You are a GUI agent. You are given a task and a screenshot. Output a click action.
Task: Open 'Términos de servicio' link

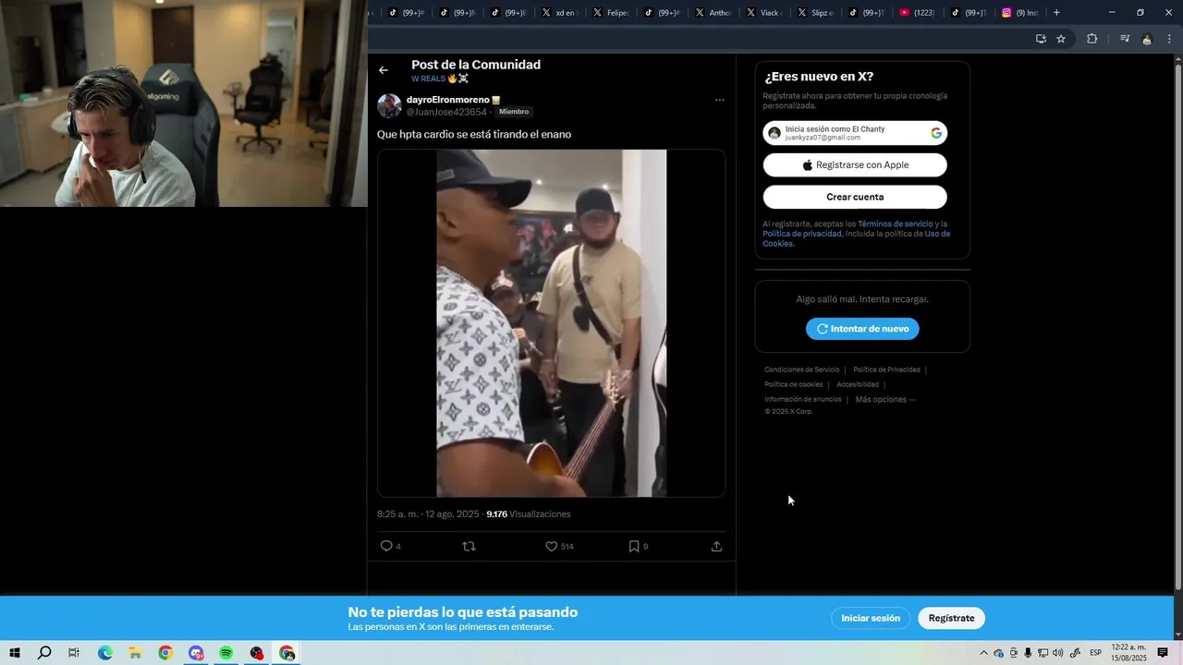point(895,224)
